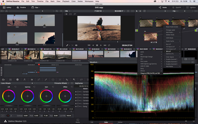The width and height of the screenshot is (198, 124).
Task: Toggle the Gallery panel
Action: click(7, 8)
